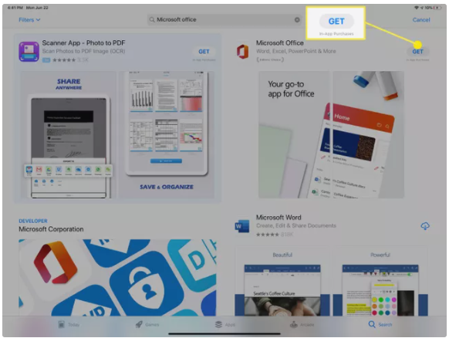Get the Microsoft Office app
This screenshot has height=338, width=449.
(417, 52)
